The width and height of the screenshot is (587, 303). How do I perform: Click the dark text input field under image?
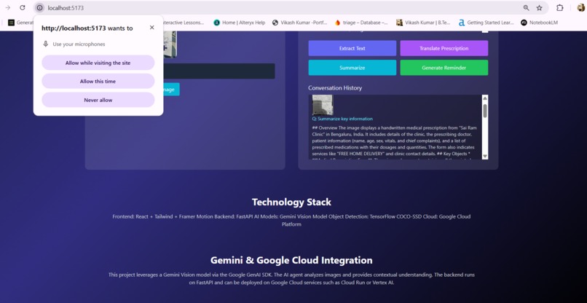pos(219,71)
